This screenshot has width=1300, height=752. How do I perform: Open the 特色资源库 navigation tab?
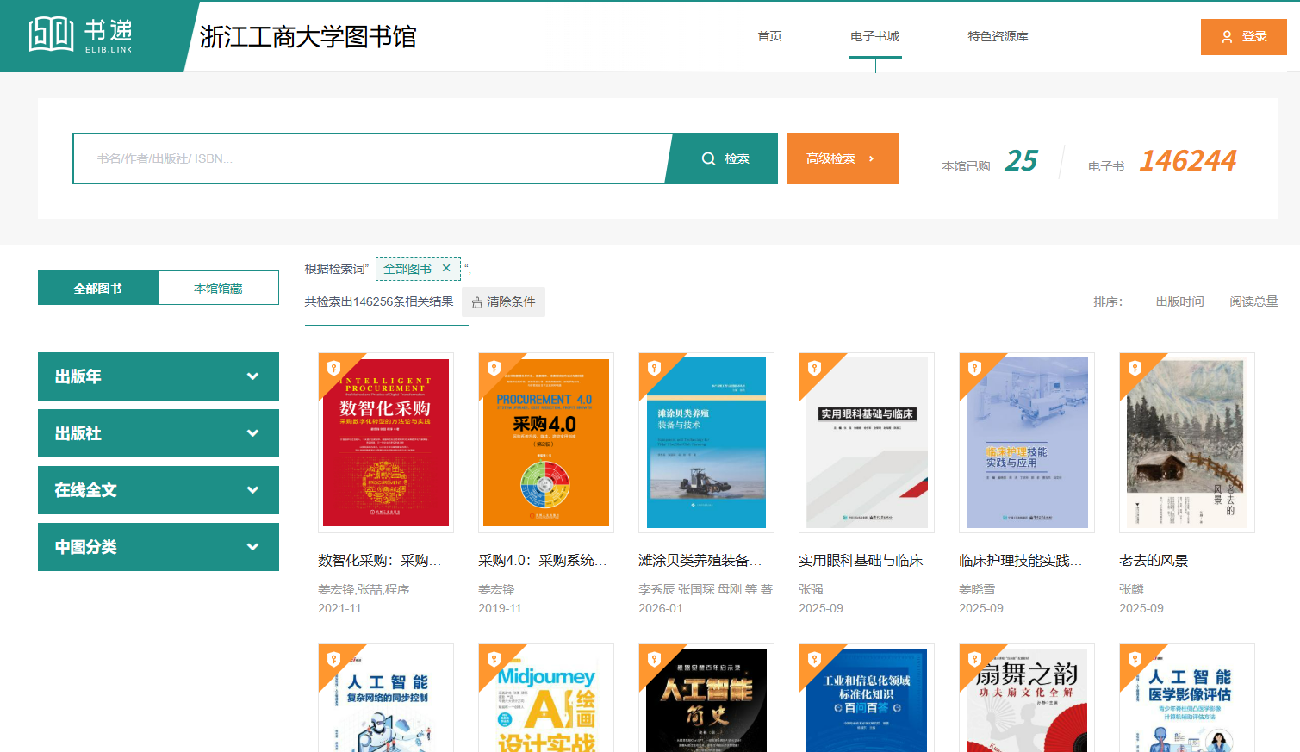pyautogui.click(x=997, y=36)
